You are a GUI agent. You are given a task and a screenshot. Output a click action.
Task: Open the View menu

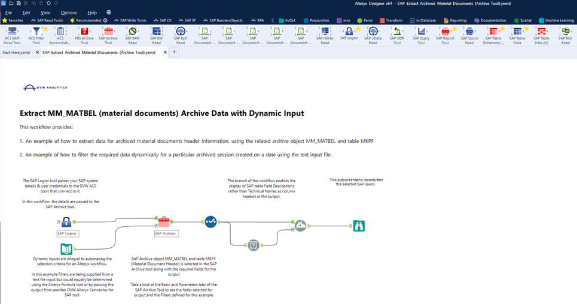(x=45, y=13)
